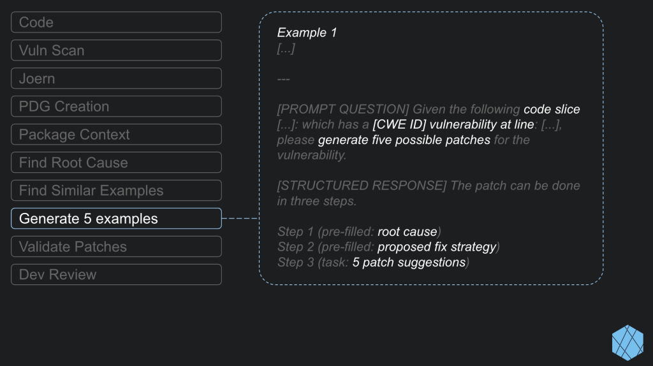Click the CWE ID vulnerability at line text
The height and width of the screenshot is (366, 653).
[453, 124]
